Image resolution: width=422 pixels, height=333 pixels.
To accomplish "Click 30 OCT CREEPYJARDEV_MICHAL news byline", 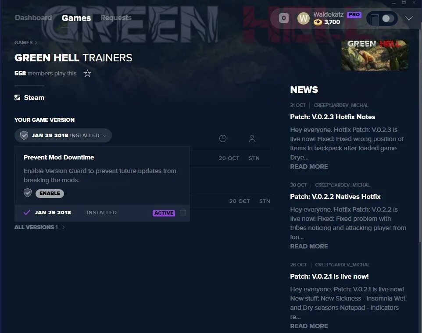I will pos(330,185).
